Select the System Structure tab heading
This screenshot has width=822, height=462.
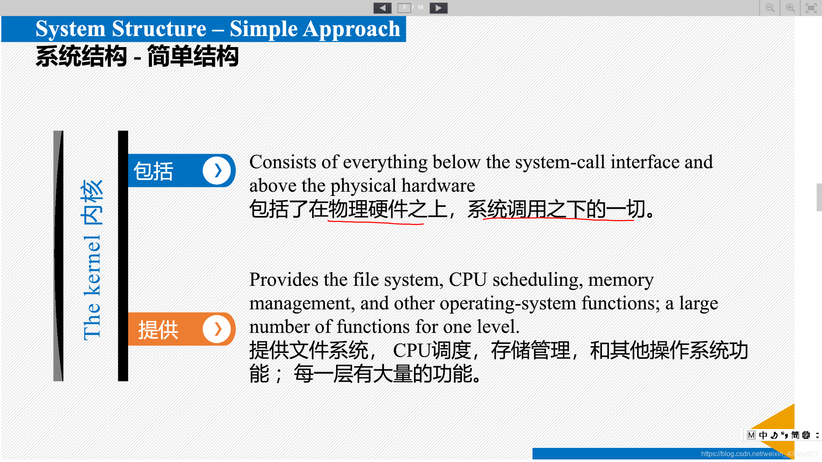click(x=217, y=30)
